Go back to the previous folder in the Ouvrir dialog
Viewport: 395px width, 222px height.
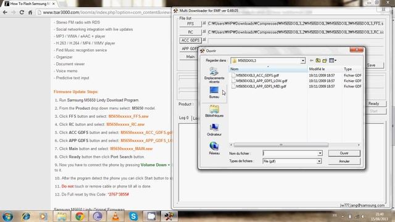(x=311, y=60)
